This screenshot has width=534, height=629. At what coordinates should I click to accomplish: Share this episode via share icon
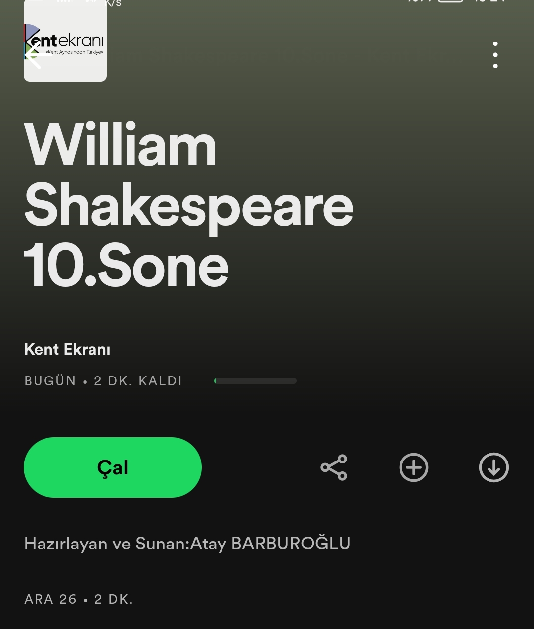[x=334, y=467]
